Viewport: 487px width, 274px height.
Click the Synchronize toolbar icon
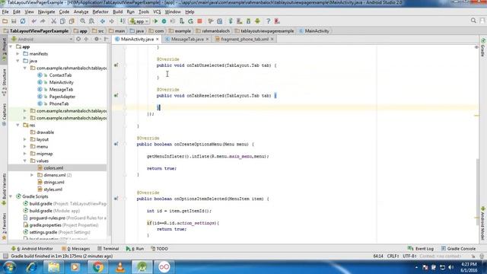[23, 21]
